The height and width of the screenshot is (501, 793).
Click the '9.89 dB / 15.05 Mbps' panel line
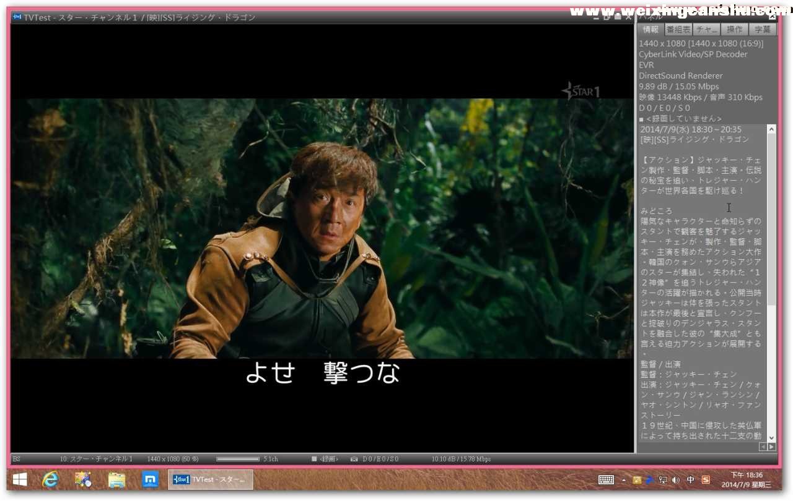coord(679,87)
